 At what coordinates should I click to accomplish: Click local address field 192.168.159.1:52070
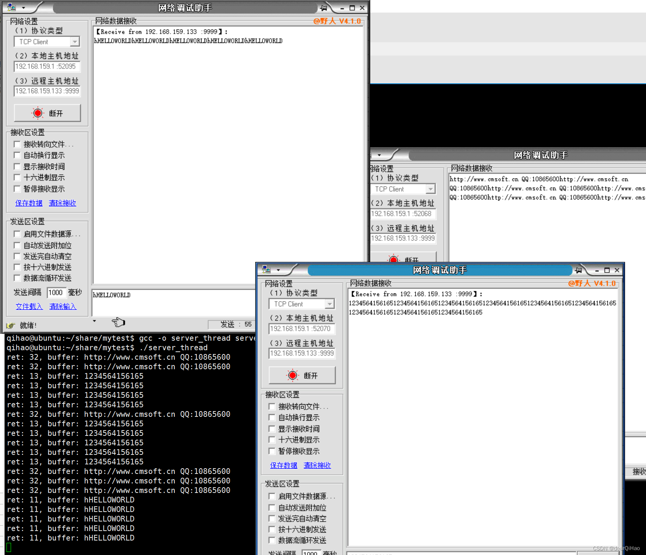302,329
